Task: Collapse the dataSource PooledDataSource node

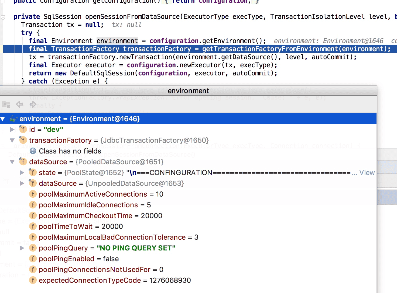Action: pos(12,162)
